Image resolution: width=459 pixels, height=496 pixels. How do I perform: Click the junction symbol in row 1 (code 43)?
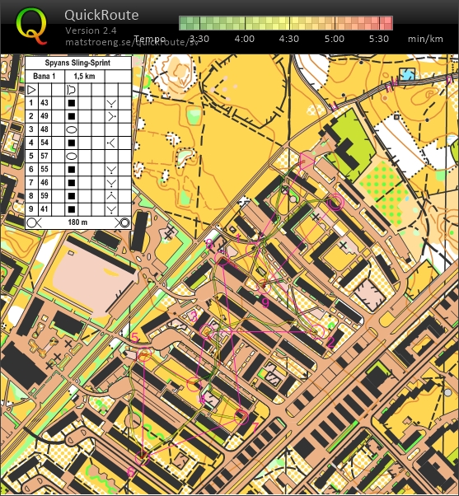[111, 104]
